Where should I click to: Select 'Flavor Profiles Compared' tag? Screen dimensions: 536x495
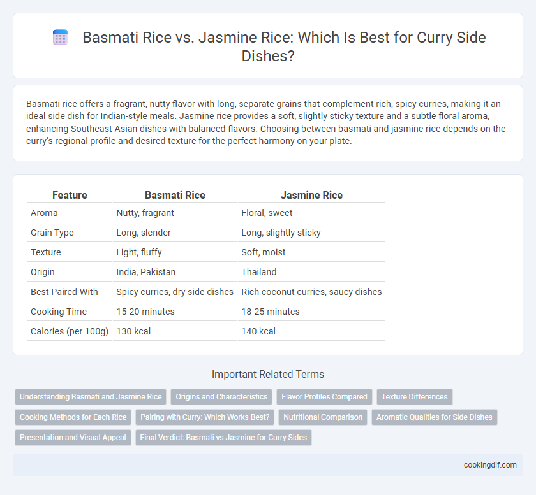click(324, 397)
